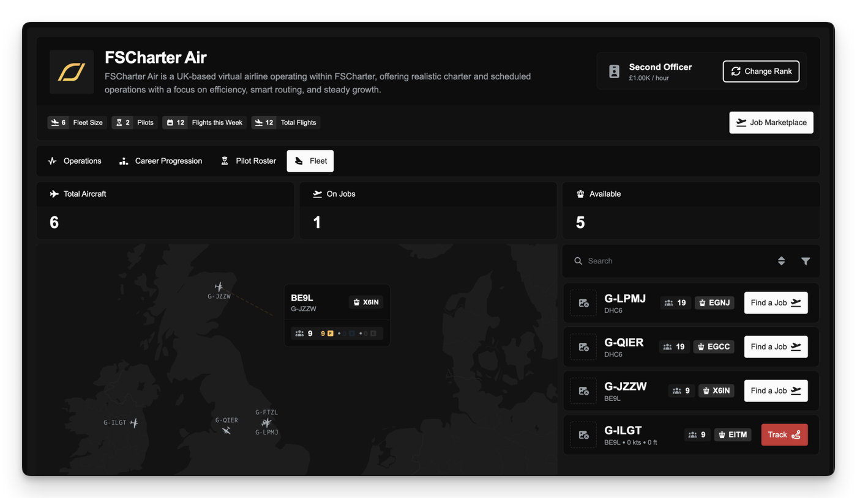Open the Career Progression tab
Viewport: 857px width, 498px height.
pos(160,161)
